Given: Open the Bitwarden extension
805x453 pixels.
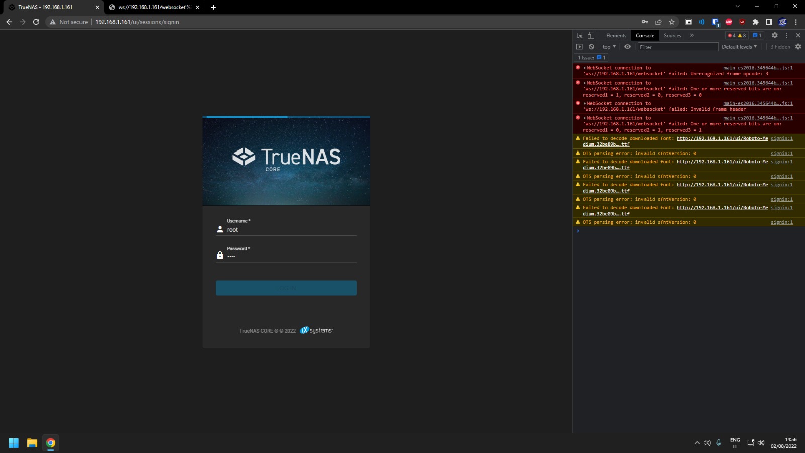Looking at the screenshot, I should click(x=715, y=22).
